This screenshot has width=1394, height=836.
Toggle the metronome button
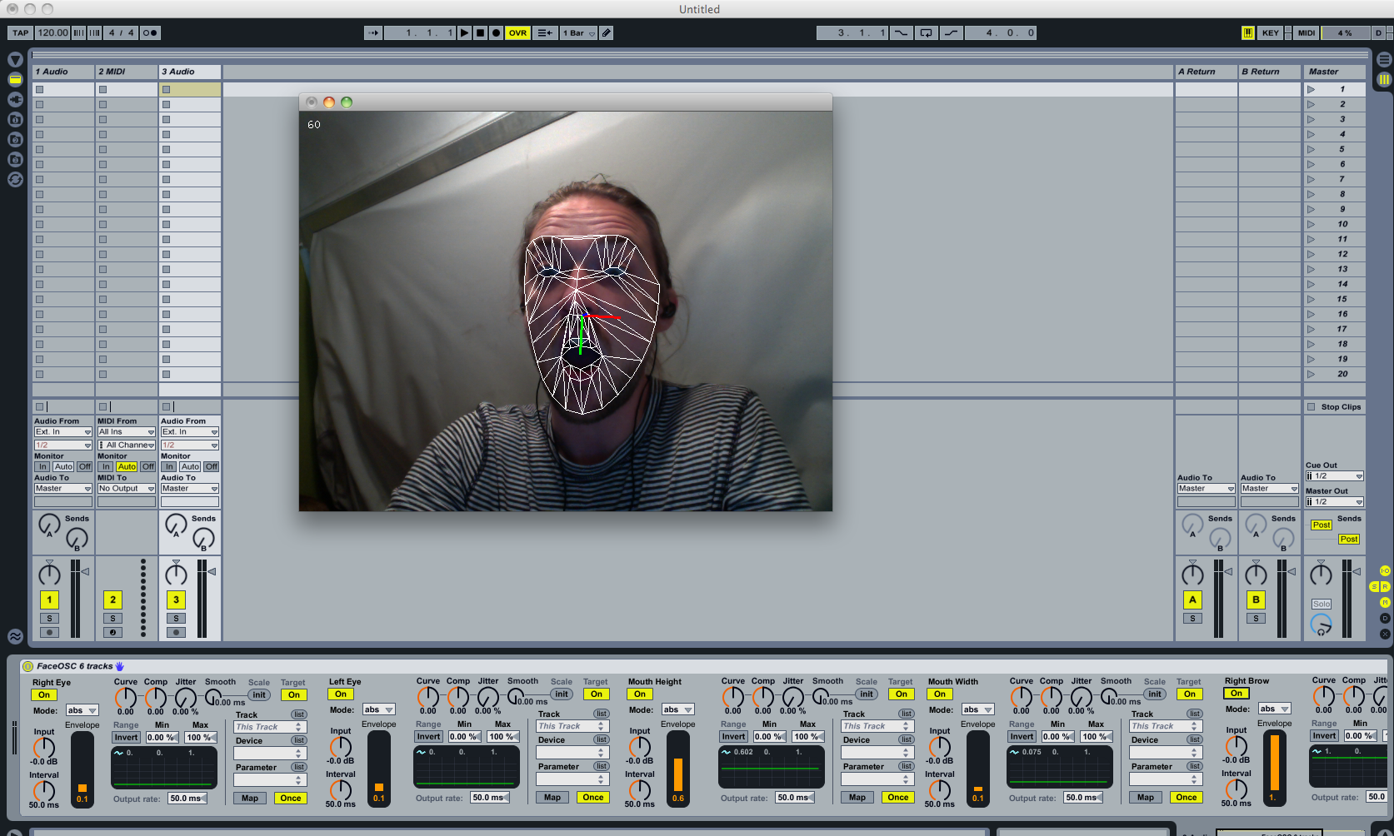point(150,33)
